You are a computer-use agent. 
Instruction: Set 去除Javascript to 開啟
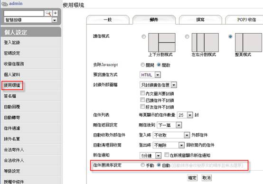coord(159,64)
